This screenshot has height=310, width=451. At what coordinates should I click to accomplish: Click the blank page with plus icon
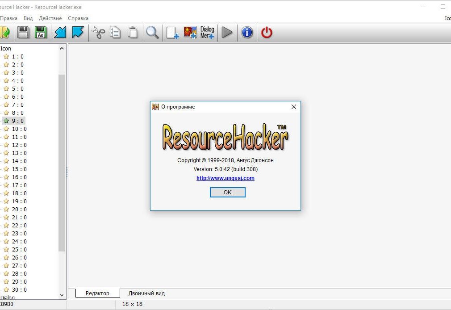click(172, 33)
